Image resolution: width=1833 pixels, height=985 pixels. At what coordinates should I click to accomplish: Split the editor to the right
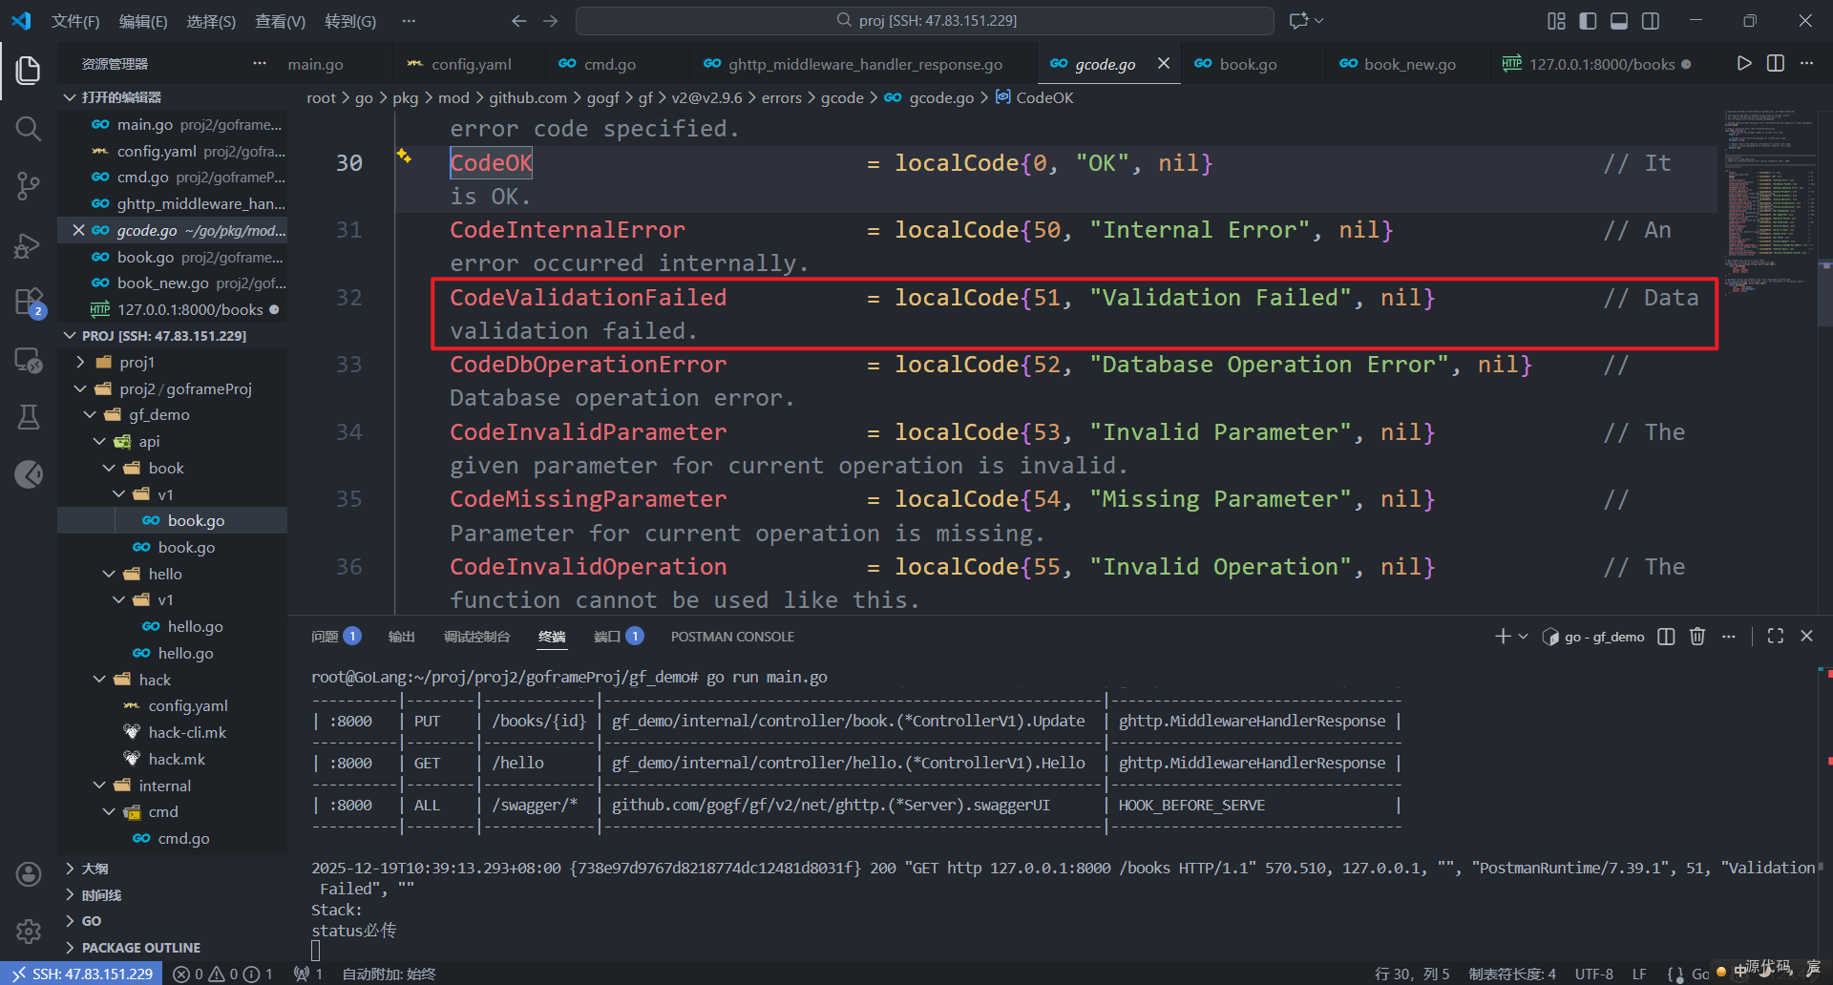tap(1776, 63)
